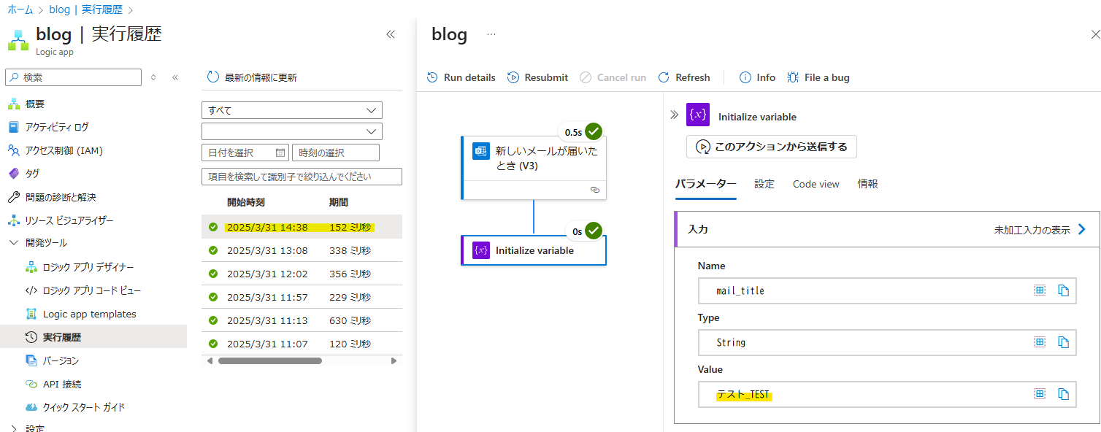The width and height of the screenshot is (1101, 432).
Task: Copy the Value field content
Action: [1064, 394]
